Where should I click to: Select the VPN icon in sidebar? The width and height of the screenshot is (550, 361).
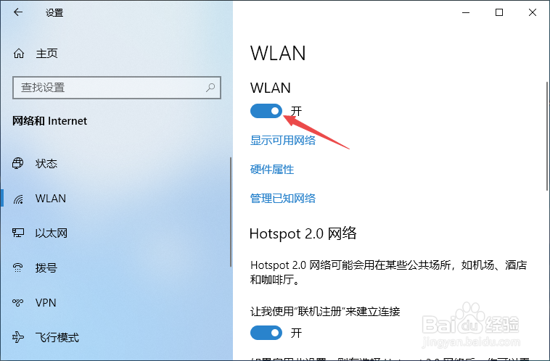(x=18, y=302)
